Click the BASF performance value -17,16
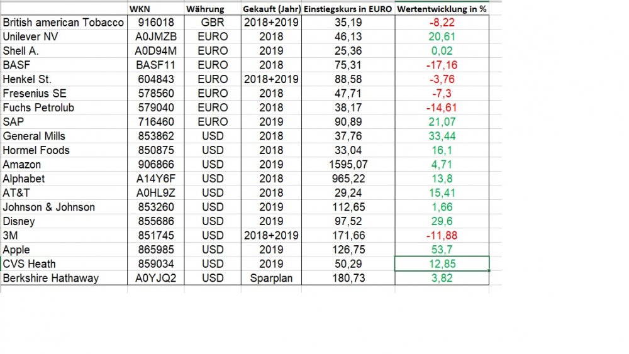Viewport: 629px width, 354px height. tap(442, 65)
